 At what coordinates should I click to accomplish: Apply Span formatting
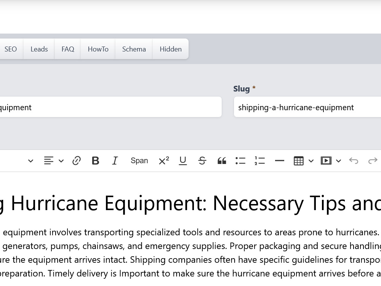coord(139,161)
